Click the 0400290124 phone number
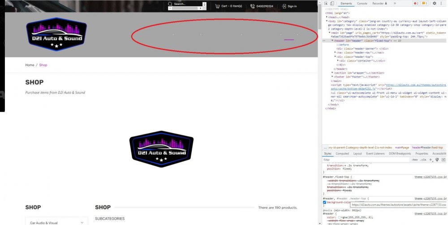 pos(265,6)
